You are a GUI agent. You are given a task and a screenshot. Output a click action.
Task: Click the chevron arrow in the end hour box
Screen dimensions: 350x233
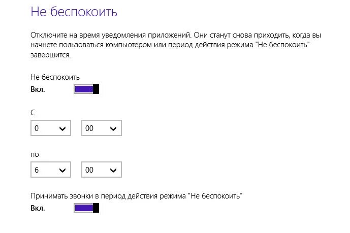(62, 170)
